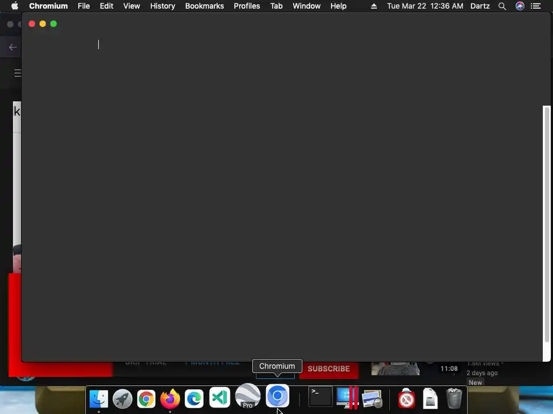This screenshot has height=414, width=553.
Task: Minimize the front dark window
Action: (43, 24)
